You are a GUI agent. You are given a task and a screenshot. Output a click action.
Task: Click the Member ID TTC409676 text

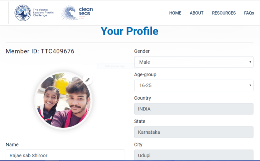coord(40,51)
